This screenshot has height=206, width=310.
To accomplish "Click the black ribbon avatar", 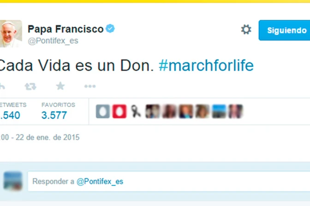I will (x=136, y=111).
